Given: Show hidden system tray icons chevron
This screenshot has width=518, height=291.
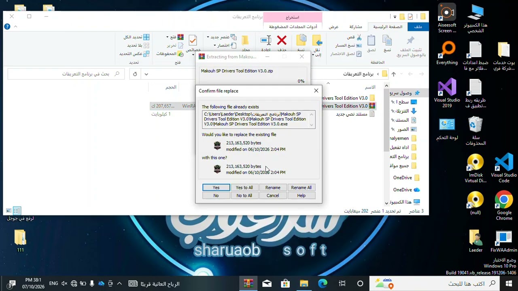Looking at the screenshot, I should tap(119, 283).
